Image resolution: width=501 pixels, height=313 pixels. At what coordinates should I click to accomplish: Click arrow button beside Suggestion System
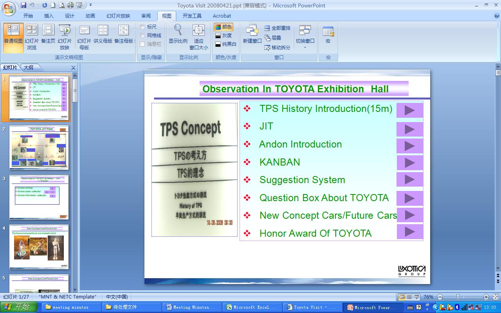point(410,180)
